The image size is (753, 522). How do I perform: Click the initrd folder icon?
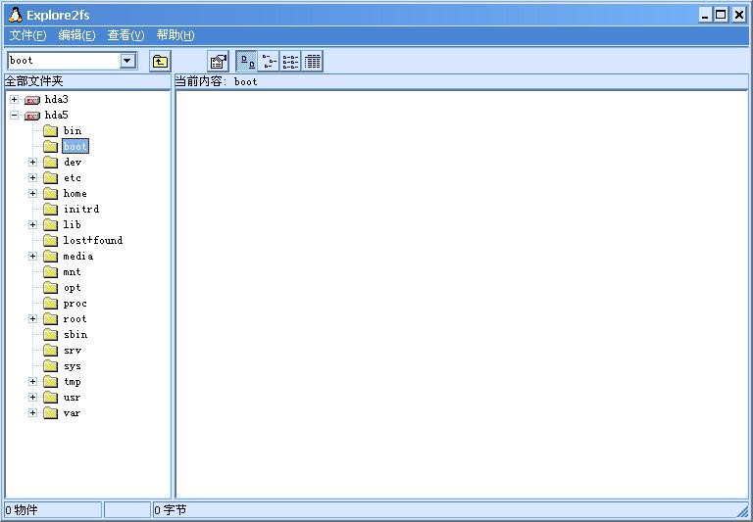coord(50,210)
